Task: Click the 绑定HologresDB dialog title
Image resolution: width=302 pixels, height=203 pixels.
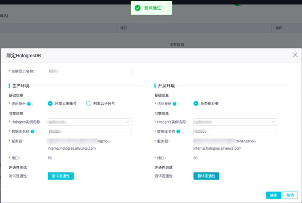Action: [24, 56]
